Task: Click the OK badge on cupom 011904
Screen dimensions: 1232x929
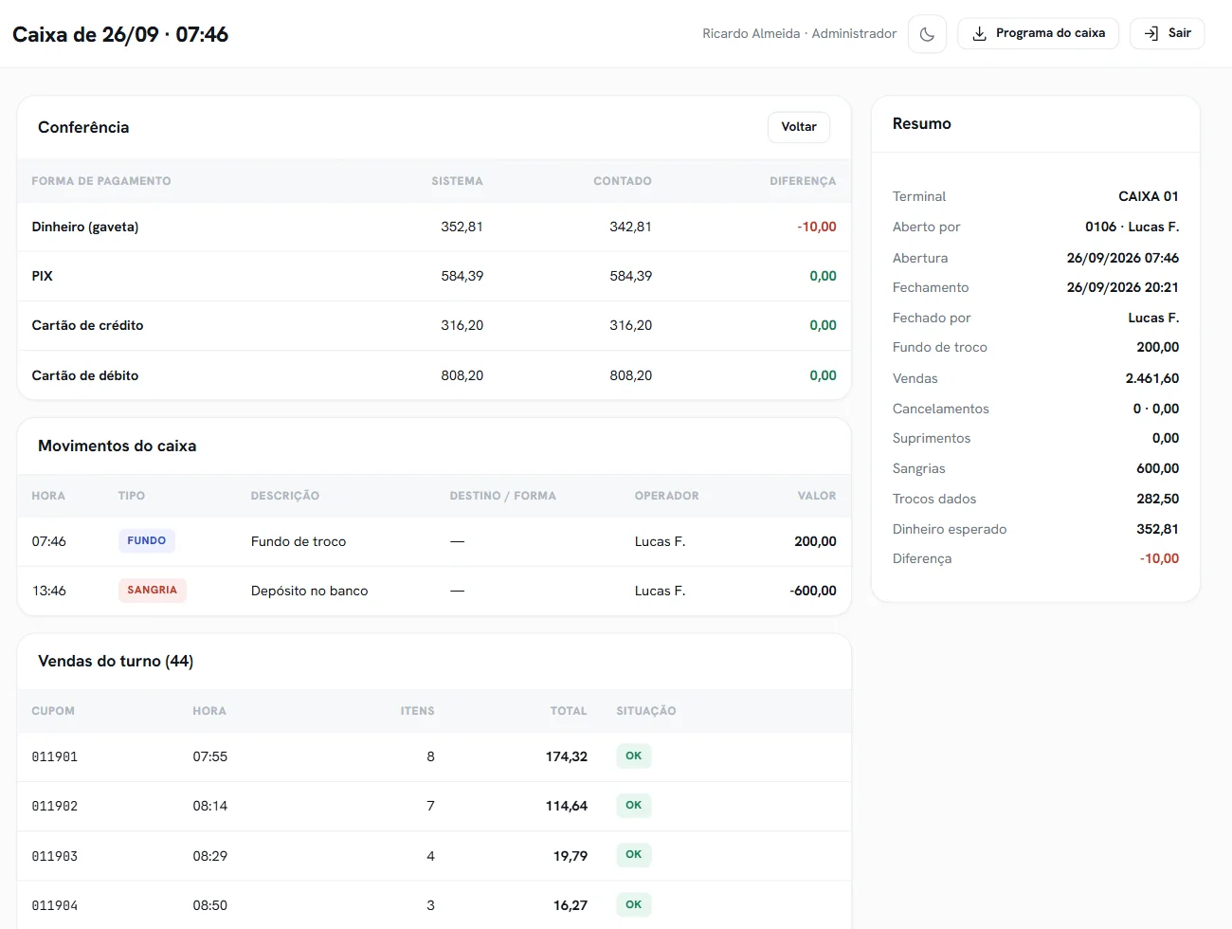Action: pos(634,904)
